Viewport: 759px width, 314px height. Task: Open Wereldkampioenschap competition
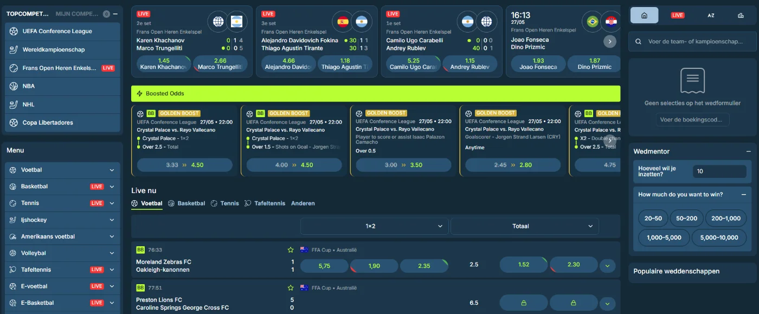(63, 50)
